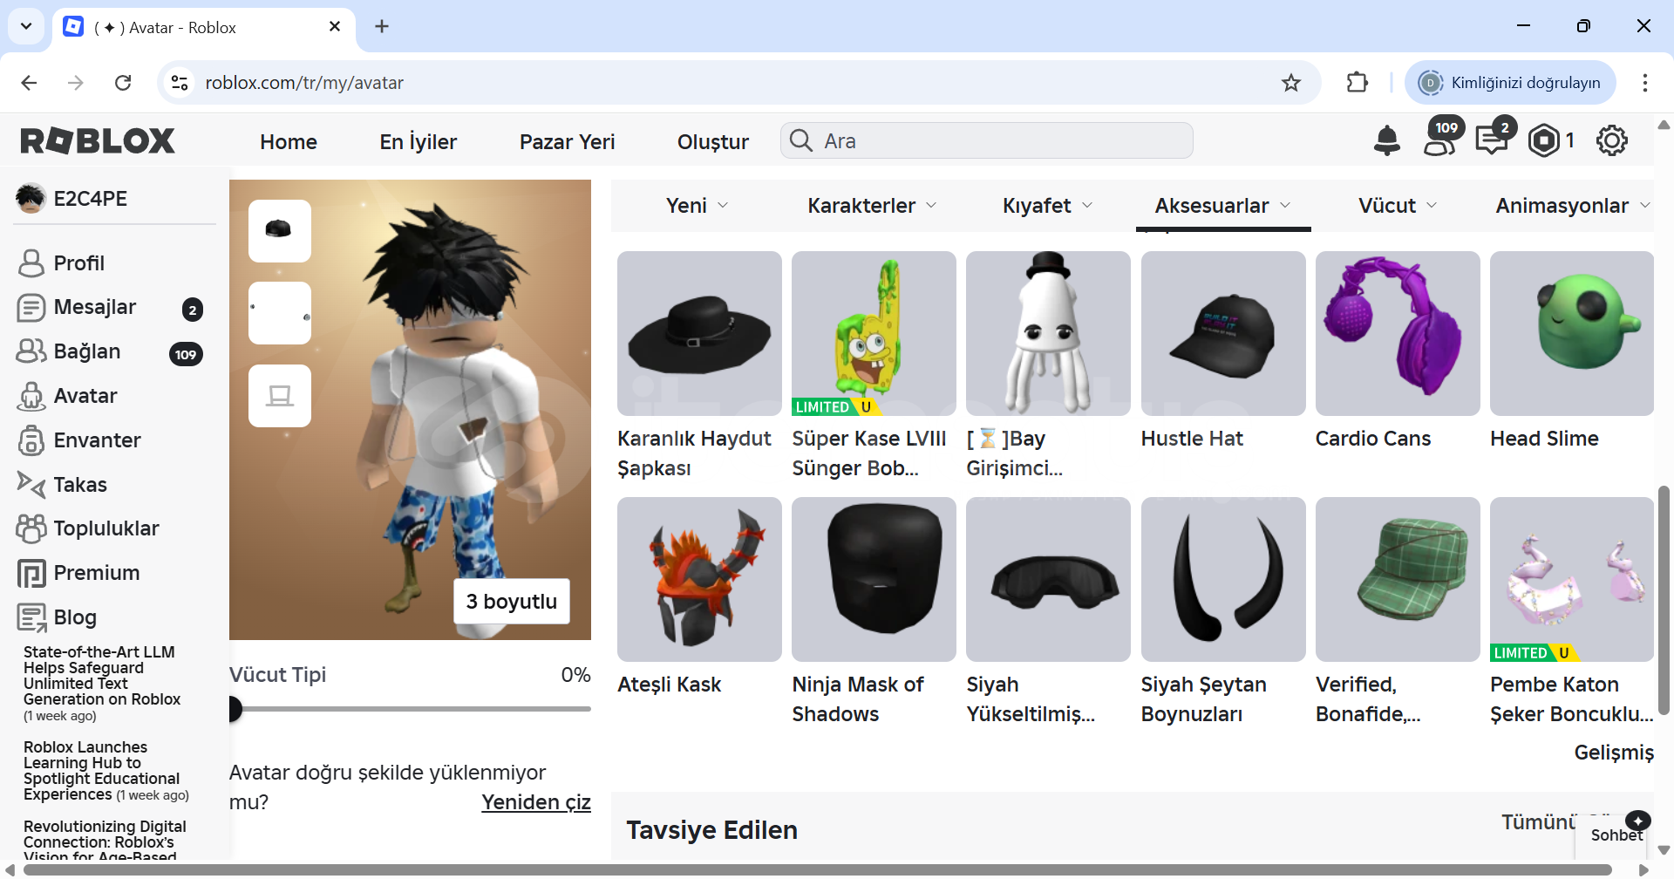Click the E2C4PE avatar headshot
Viewport: 1674px width, 879px height.
pyautogui.click(x=31, y=198)
